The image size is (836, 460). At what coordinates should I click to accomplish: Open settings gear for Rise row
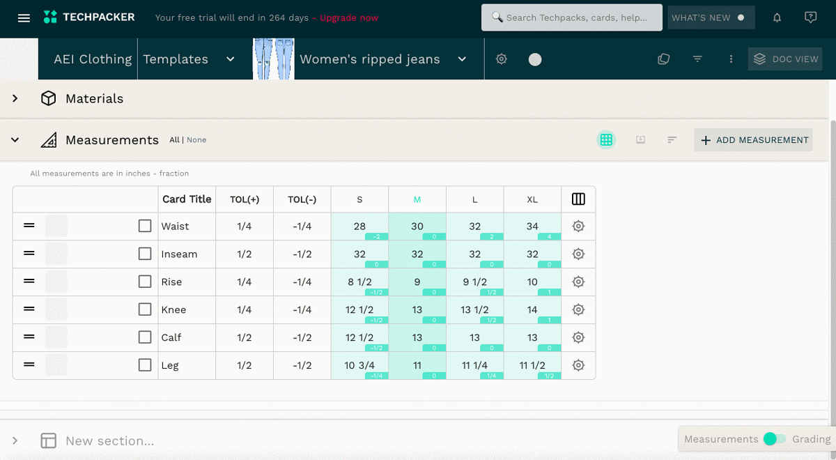point(578,282)
